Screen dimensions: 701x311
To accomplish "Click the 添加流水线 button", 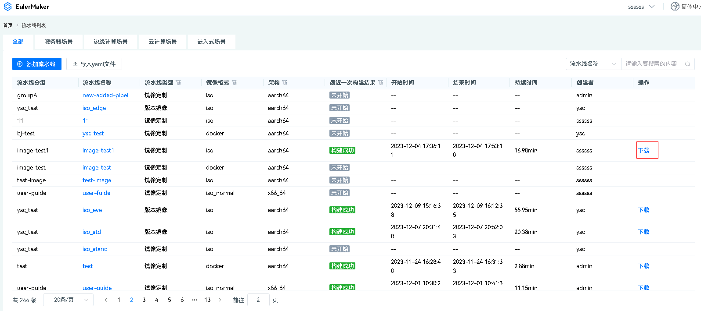I will click(x=37, y=64).
